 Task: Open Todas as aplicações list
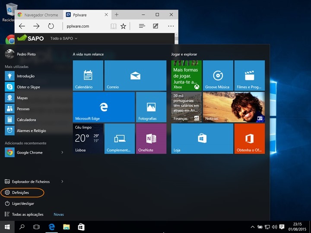point(24,214)
